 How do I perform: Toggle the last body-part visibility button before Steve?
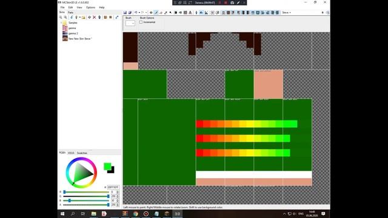click(277, 13)
